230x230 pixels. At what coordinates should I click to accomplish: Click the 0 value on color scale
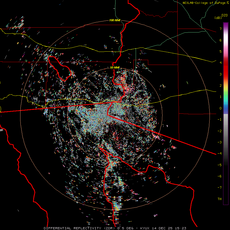click(x=221, y=108)
